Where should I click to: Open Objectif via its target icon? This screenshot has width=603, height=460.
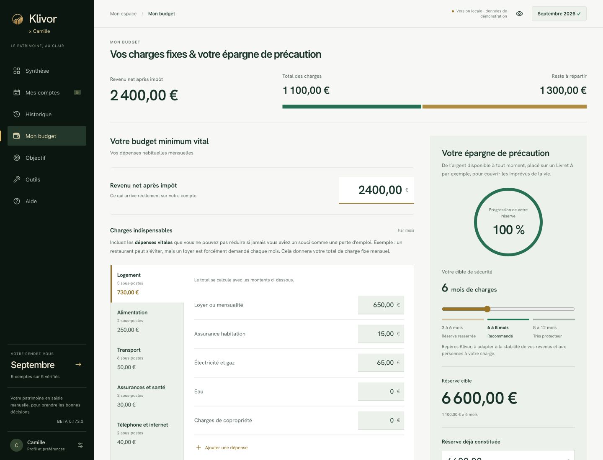tap(17, 158)
